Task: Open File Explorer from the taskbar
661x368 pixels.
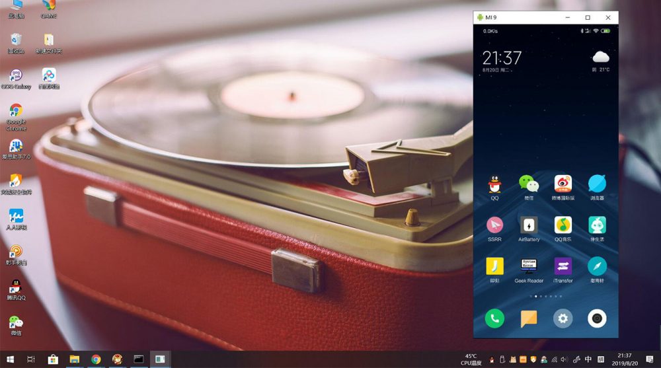Action: (75, 359)
